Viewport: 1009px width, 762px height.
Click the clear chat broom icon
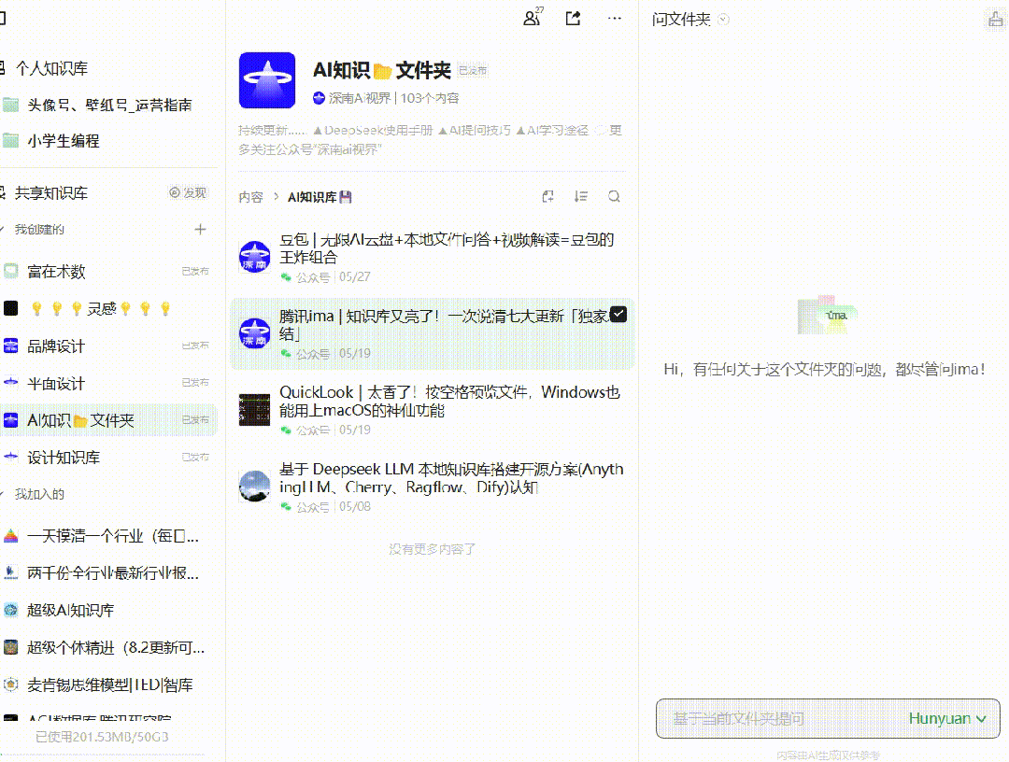click(995, 20)
